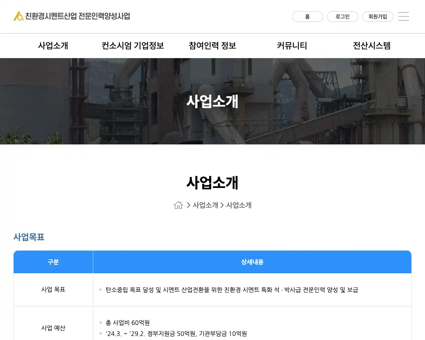425x340 pixels.
Task: Click last 사업소개 breadcrumb link
Action: 239,205
